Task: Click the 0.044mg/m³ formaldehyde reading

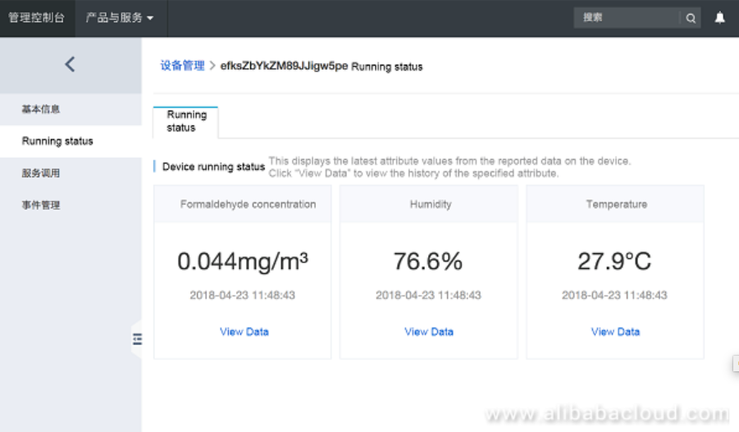Action: (x=243, y=261)
